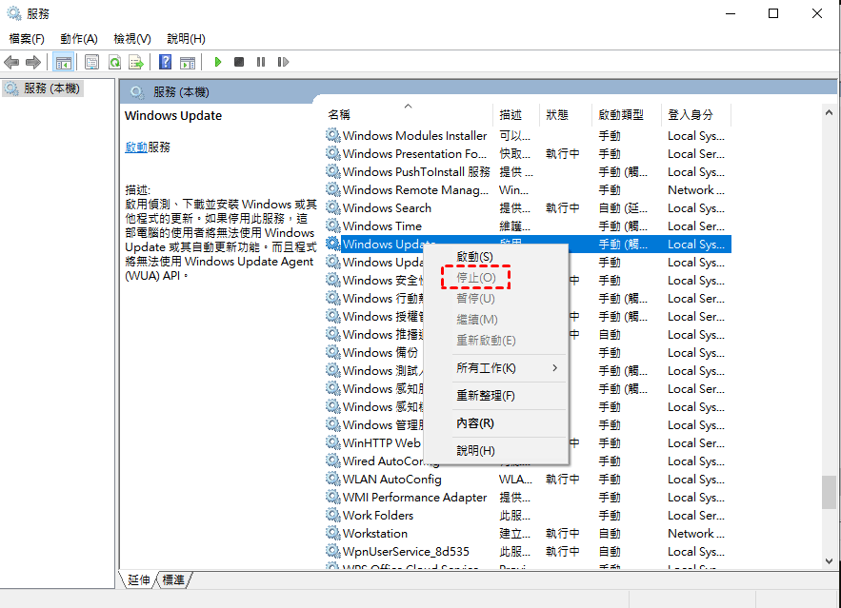Click the gear icon beside WMI Performance Adapter

point(333,497)
